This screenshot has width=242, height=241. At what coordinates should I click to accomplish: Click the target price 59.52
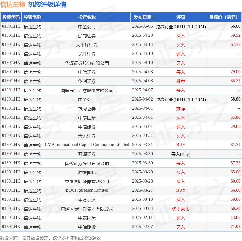click(x=235, y=36)
